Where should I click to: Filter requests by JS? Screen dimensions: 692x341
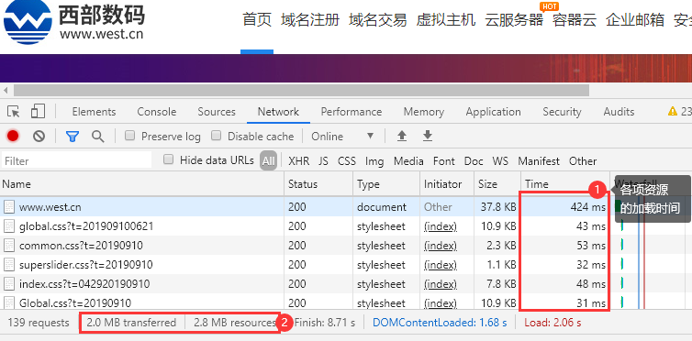tap(323, 161)
